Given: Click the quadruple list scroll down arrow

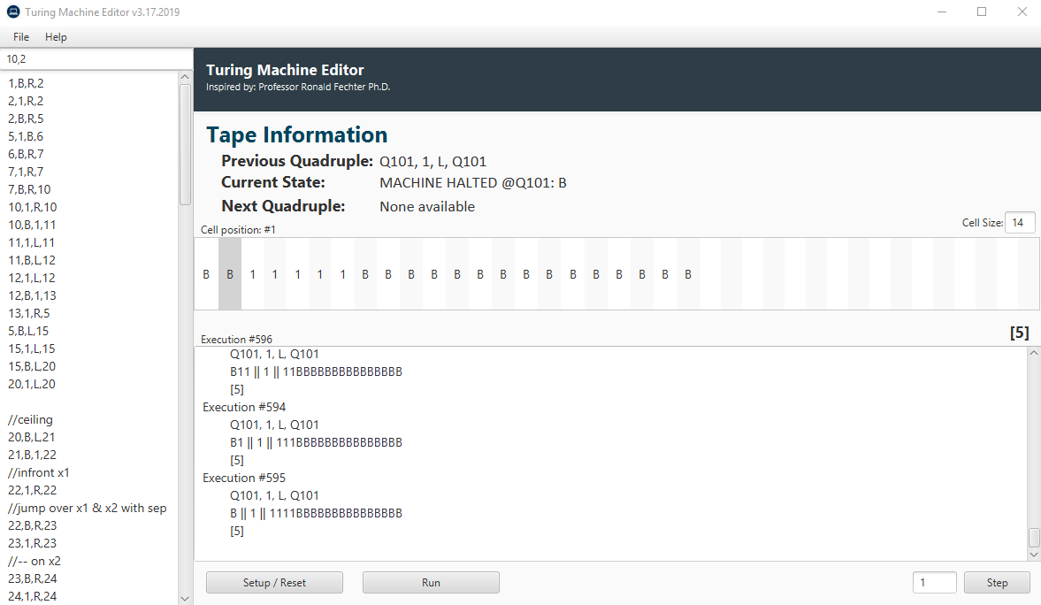Looking at the screenshot, I should [x=185, y=598].
